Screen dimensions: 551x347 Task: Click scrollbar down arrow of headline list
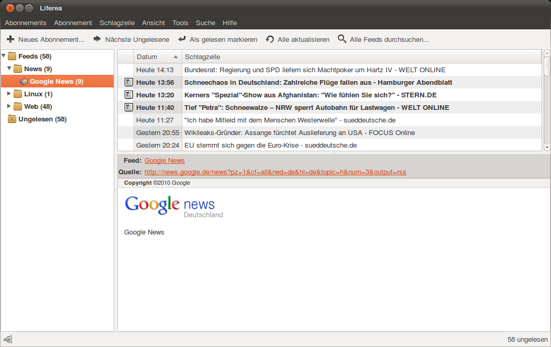(546, 148)
